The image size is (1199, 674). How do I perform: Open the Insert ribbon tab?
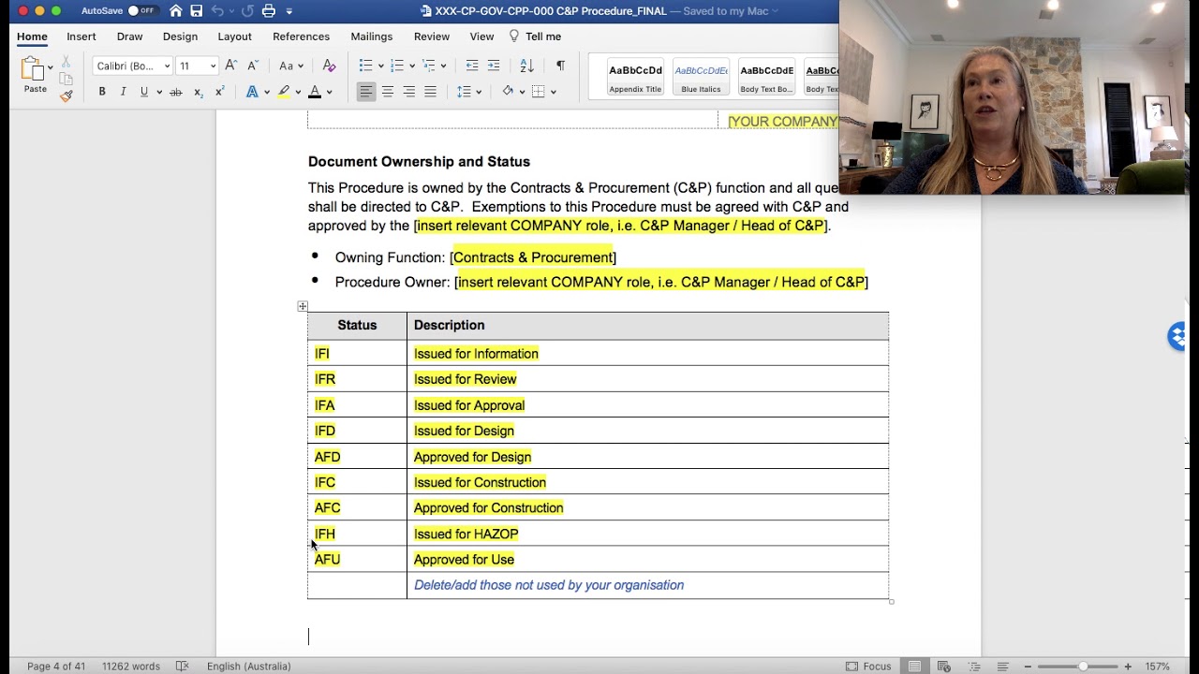pyautogui.click(x=81, y=37)
